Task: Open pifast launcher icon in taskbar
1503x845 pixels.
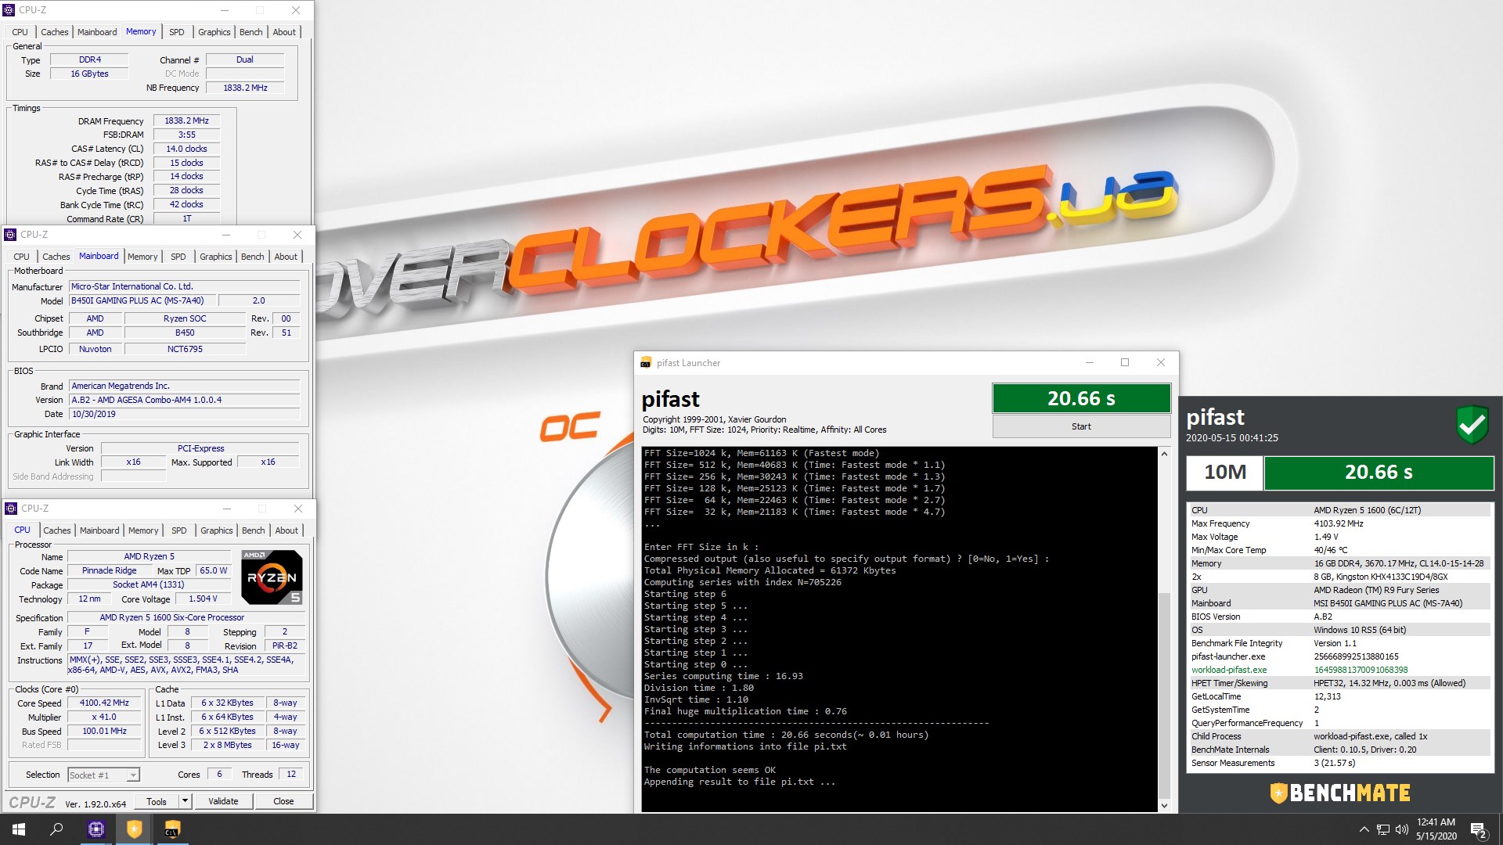Action: tap(172, 829)
